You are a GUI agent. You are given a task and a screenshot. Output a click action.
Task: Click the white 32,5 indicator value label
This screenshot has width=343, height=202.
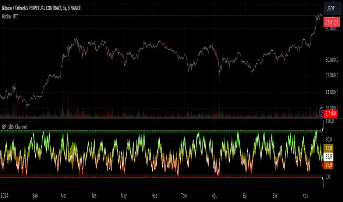pyautogui.click(x=329, y=156)
